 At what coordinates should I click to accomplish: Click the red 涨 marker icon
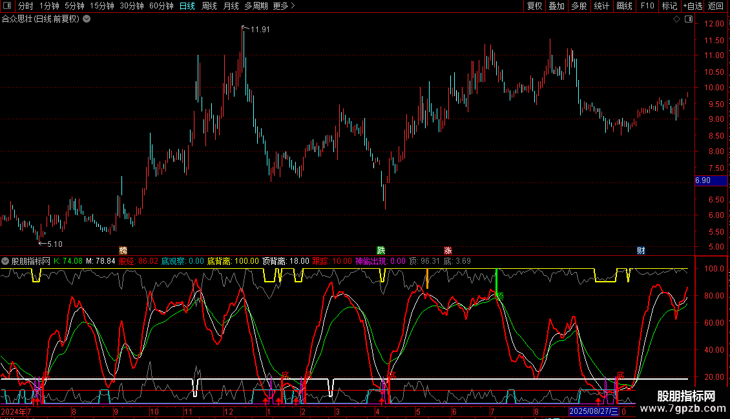(448, 250)
